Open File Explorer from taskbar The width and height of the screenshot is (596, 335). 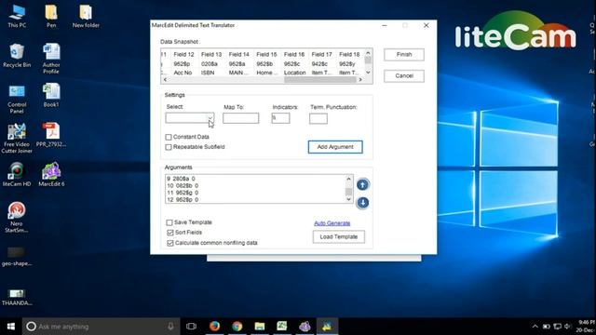tap(260, 327)
